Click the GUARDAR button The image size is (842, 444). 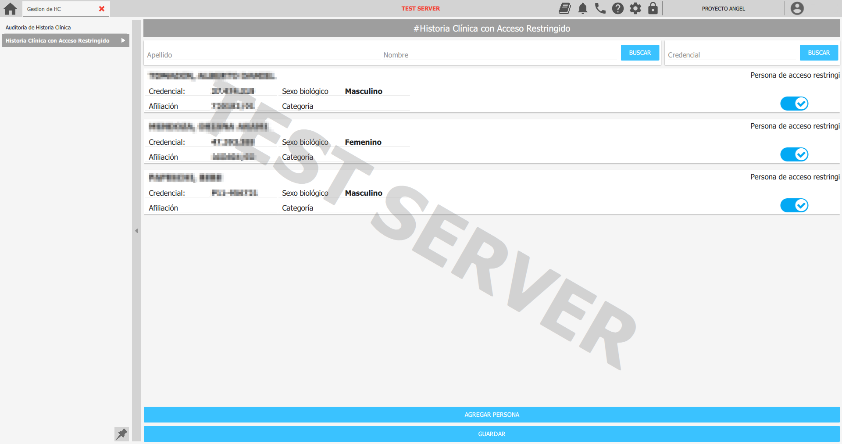coord(491,434)
